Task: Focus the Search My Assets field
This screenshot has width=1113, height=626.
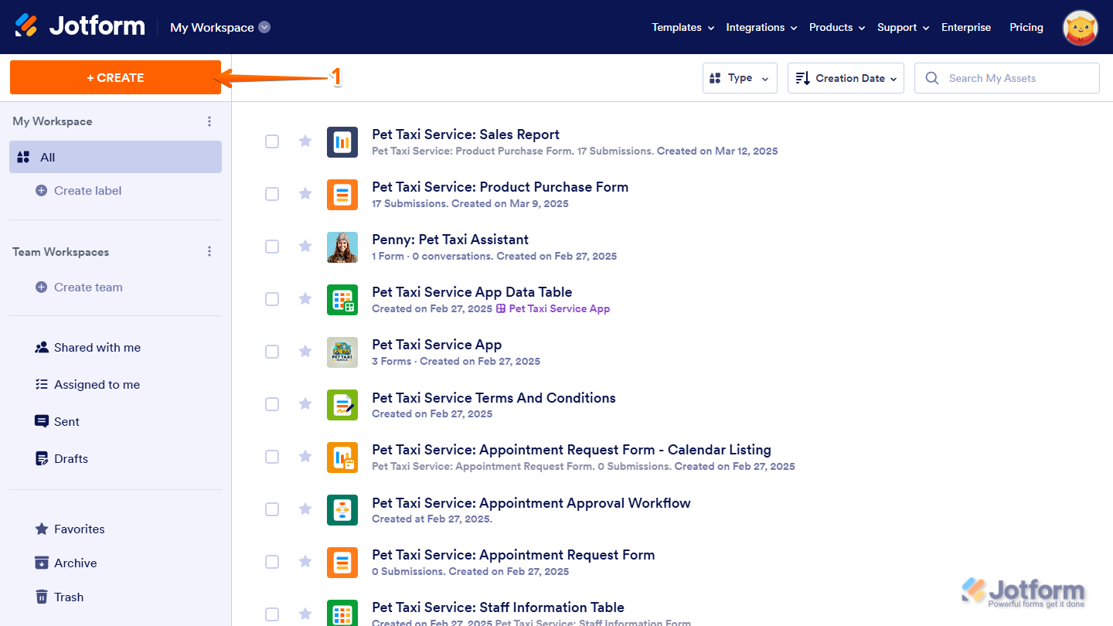Action: pyautogui.click(x=1006, y=78)
